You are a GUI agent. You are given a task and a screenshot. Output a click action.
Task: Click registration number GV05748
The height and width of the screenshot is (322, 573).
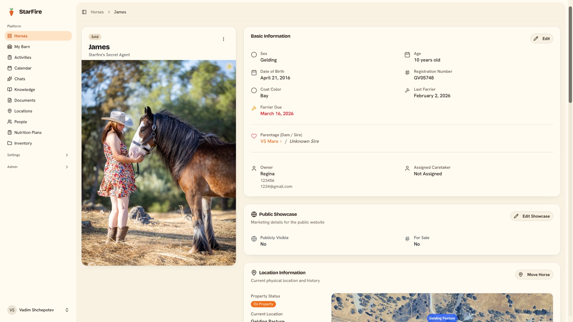(x=424, y=78)
